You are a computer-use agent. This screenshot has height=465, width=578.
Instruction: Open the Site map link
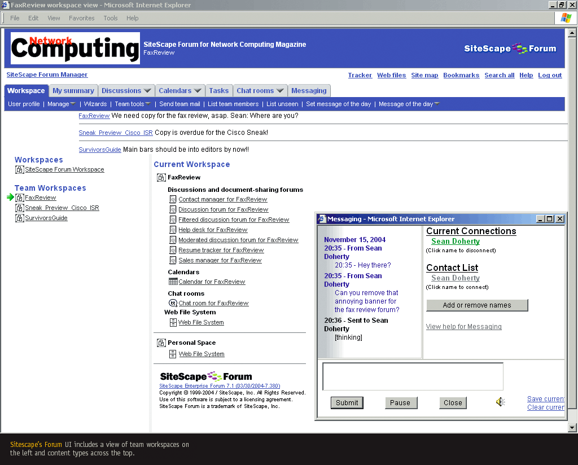(x=424, y=75)
